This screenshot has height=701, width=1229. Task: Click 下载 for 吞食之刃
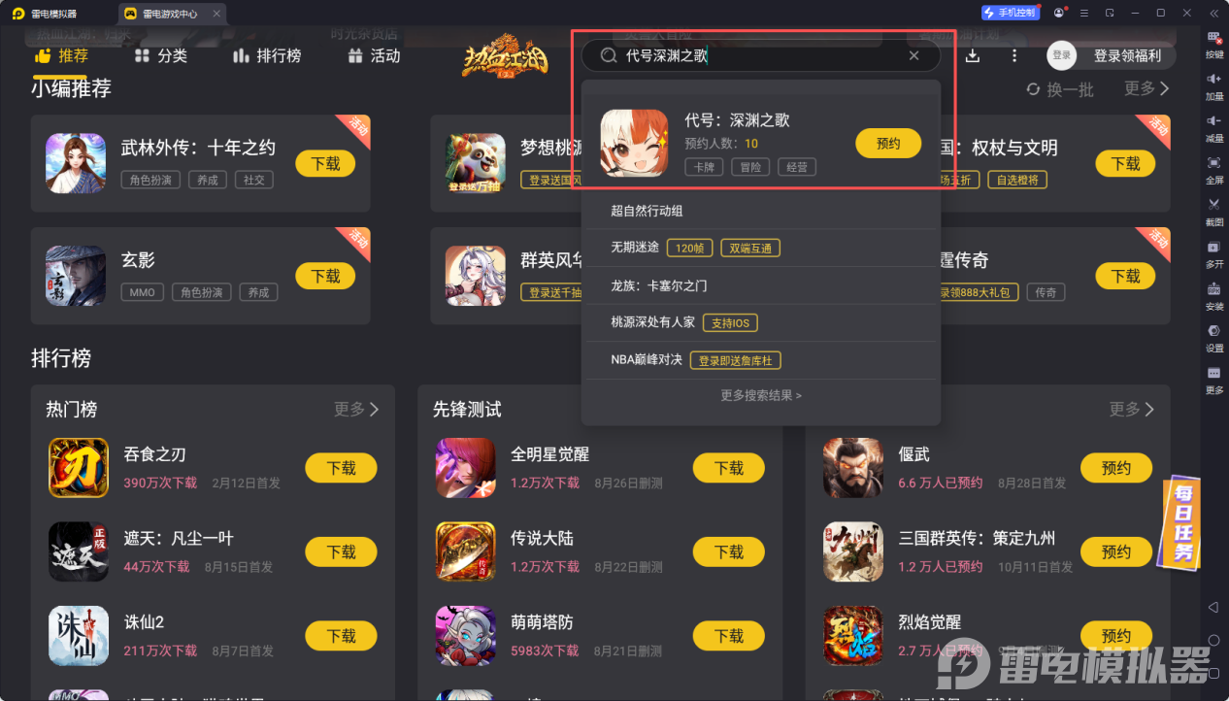(342, 468)
